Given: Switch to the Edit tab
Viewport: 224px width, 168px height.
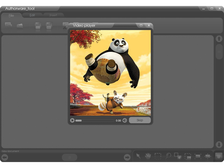Looking at the screenshot, I should [x=32, y=15].
